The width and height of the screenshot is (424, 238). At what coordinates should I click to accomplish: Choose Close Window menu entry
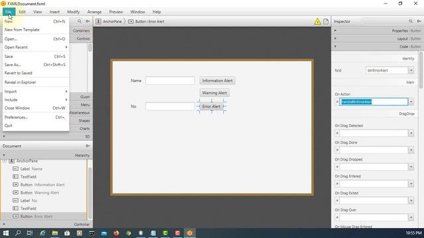[36, 108]
